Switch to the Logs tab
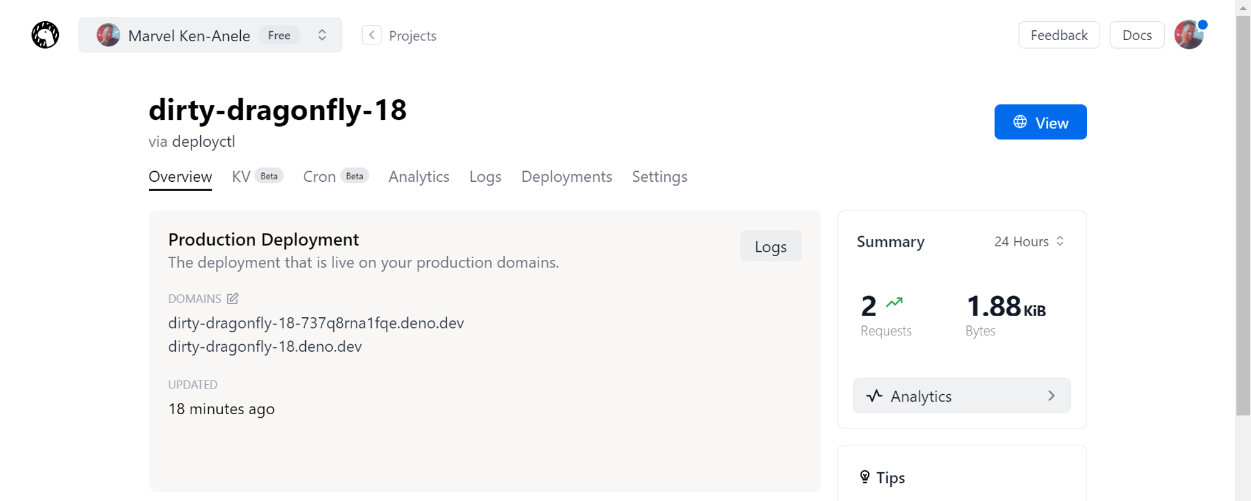 485,177
